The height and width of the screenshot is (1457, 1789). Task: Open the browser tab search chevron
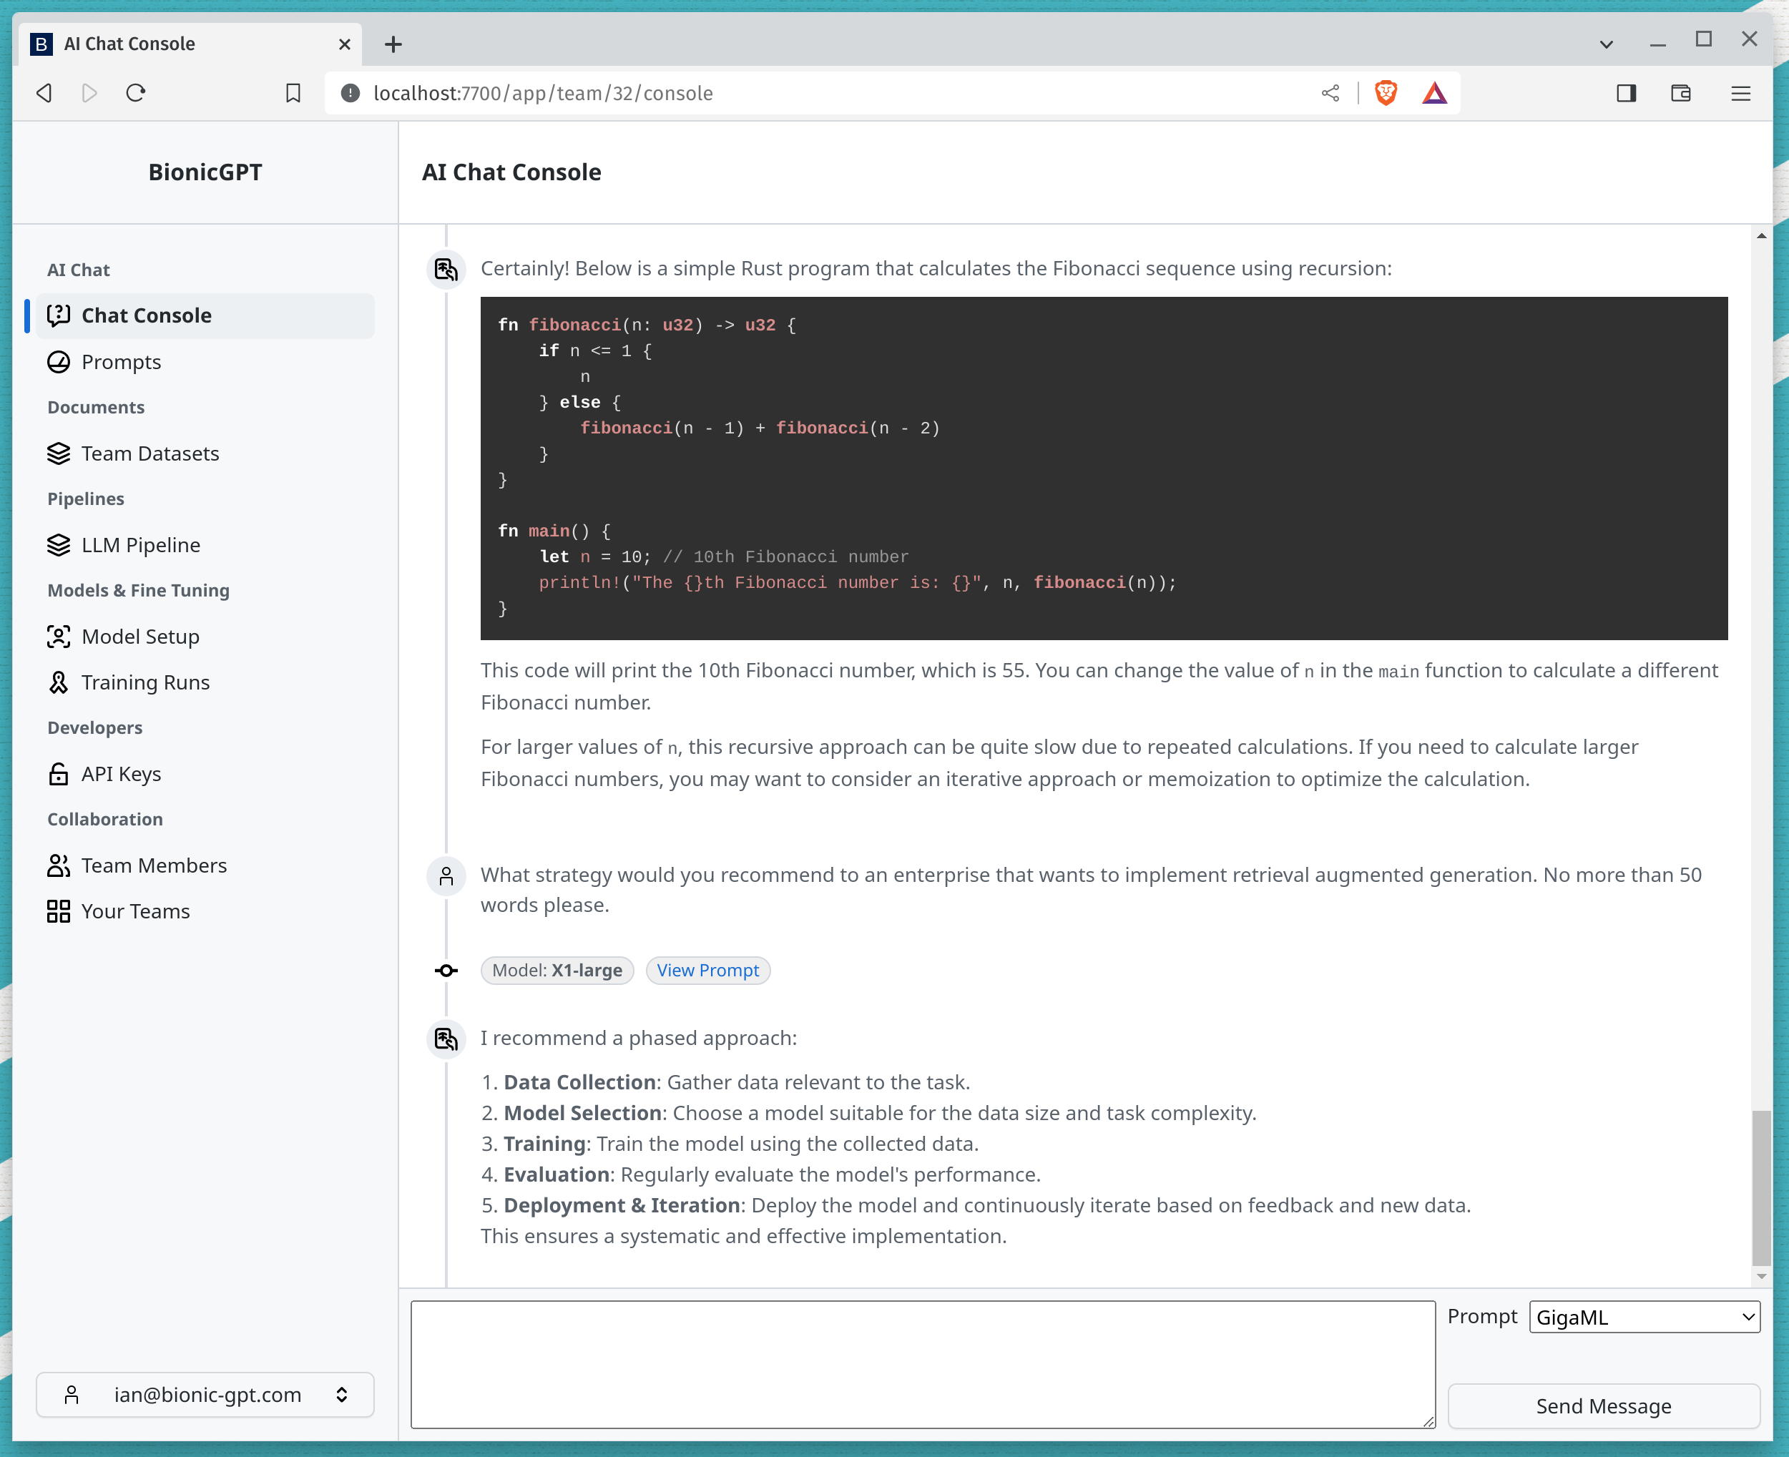tap(1607, 43)
